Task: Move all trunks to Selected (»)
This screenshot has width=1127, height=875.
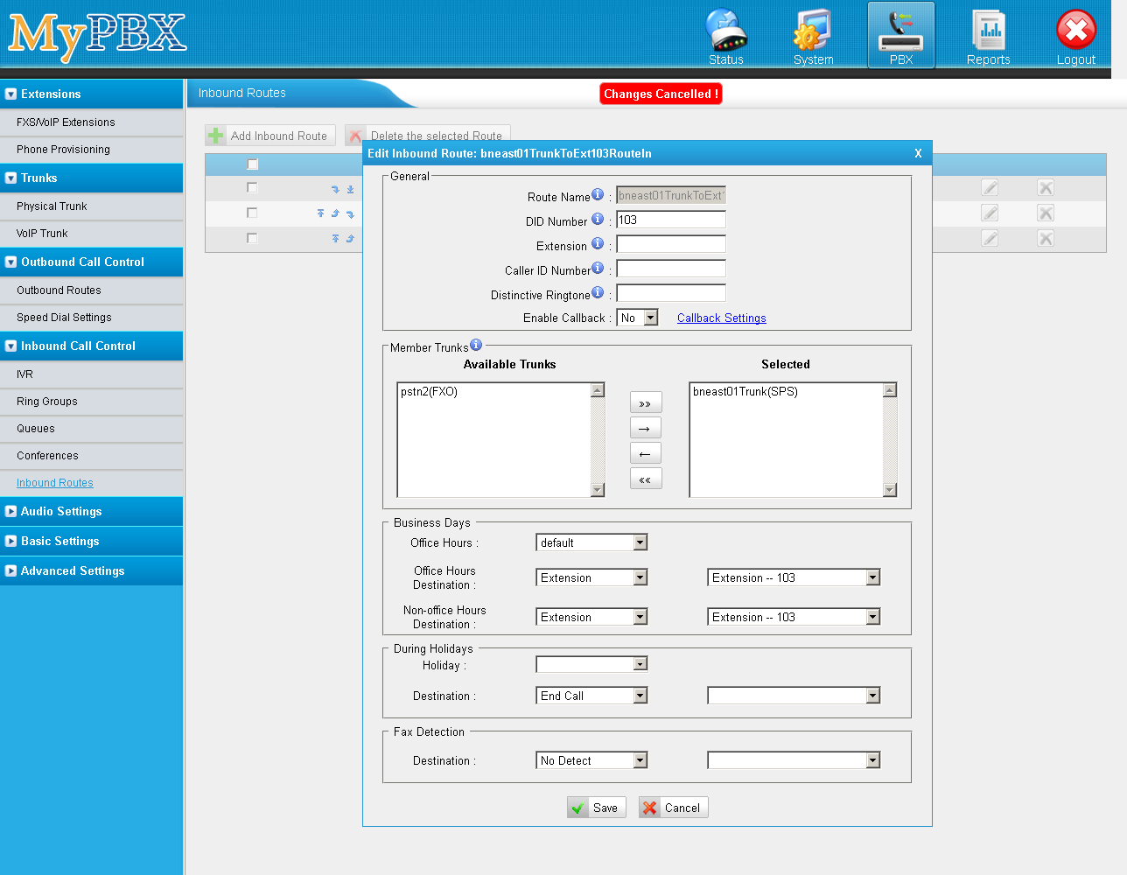Action: pyautogui.click(x=646, y=402)
